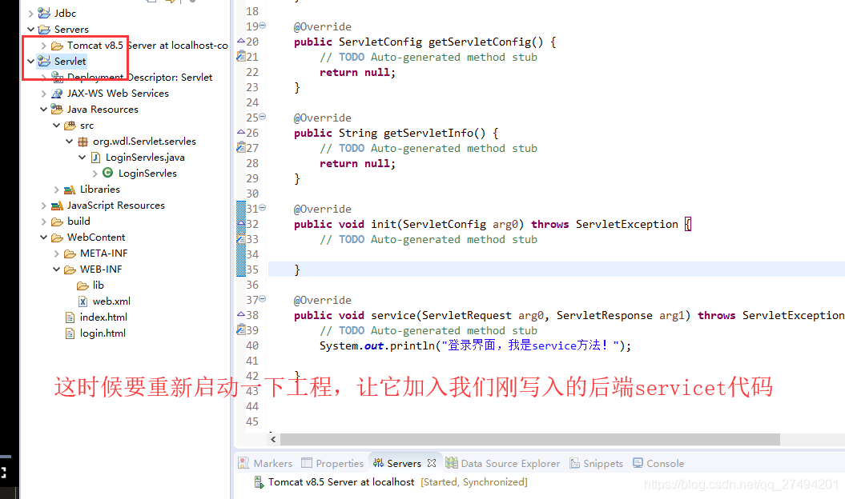
Task: Collapse LoginServles.java node
Action: coord(82,158)
